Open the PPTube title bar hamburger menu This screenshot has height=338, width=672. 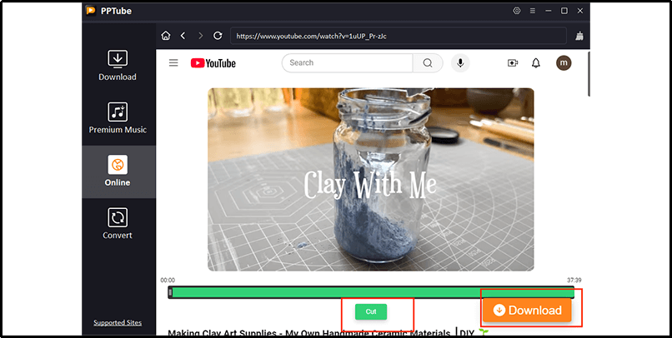point(534,11)
